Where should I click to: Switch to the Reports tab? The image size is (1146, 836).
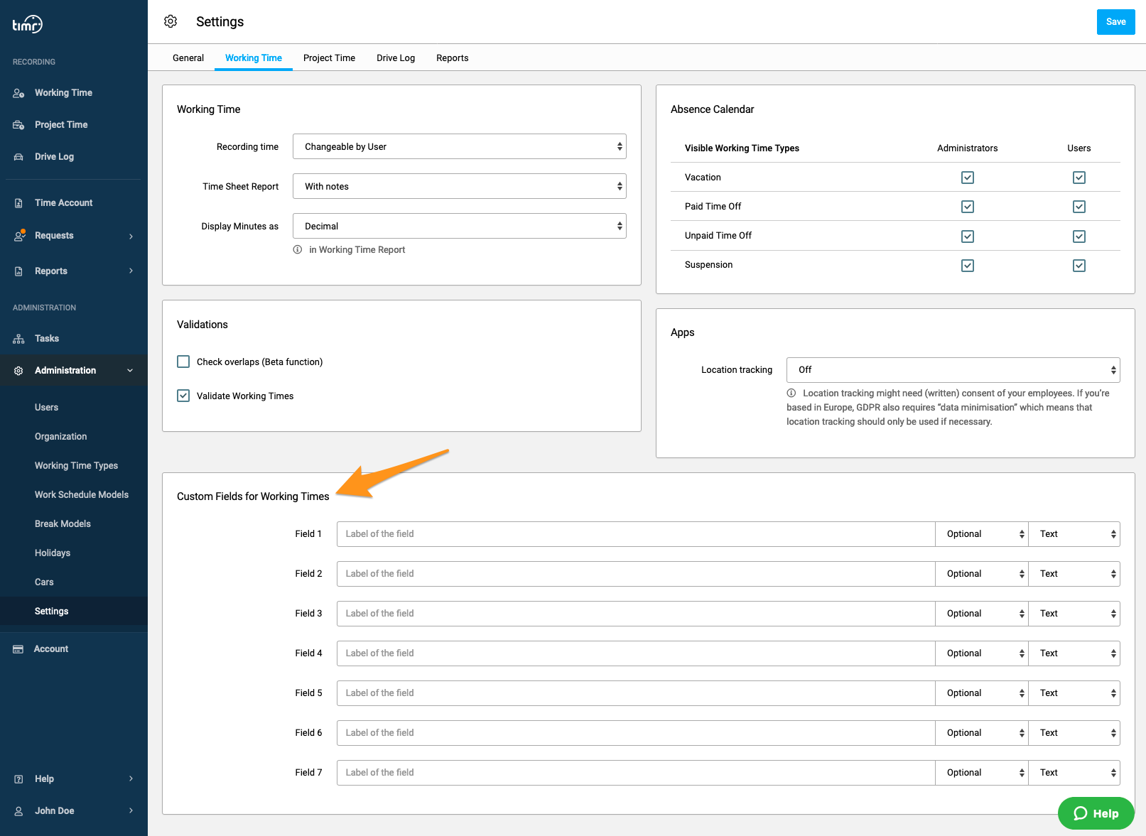tap(453, 58)
